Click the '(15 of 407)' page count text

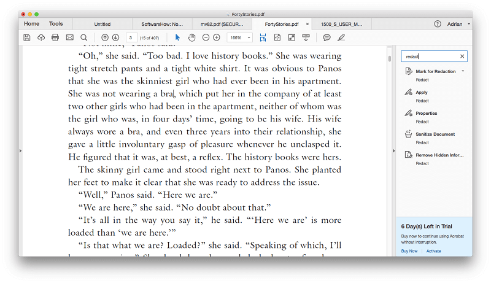pyautogui.click(x=149, y=38)
